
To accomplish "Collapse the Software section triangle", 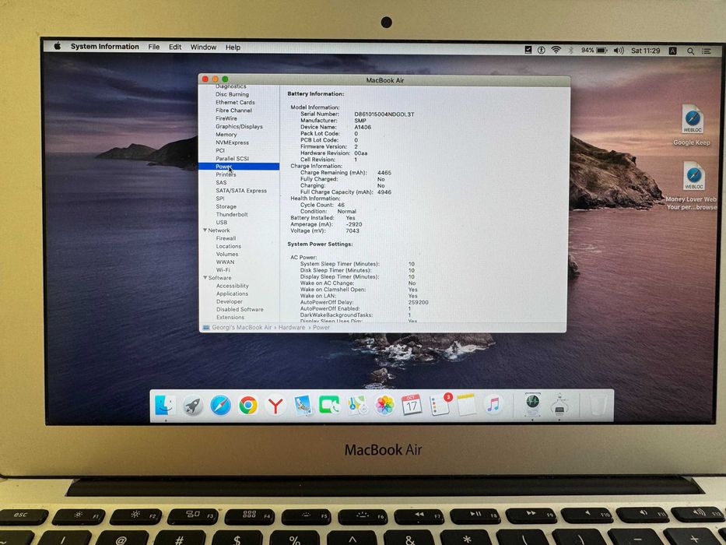I will point(205,278).
